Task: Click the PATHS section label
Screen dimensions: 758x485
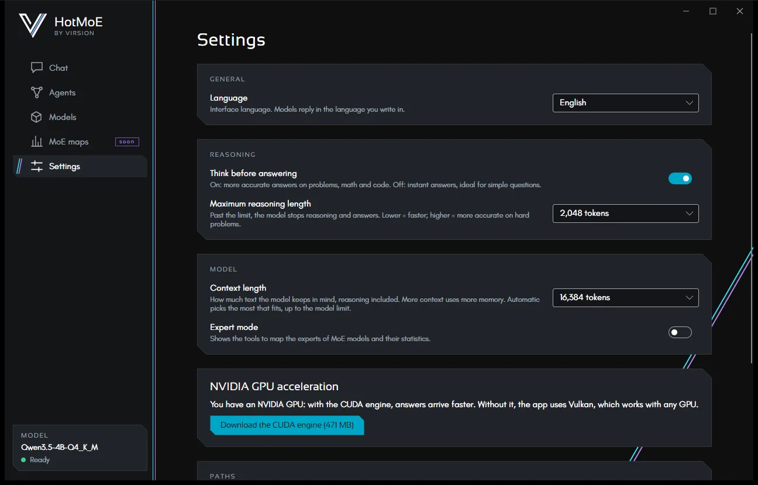Action: (223, 476)
